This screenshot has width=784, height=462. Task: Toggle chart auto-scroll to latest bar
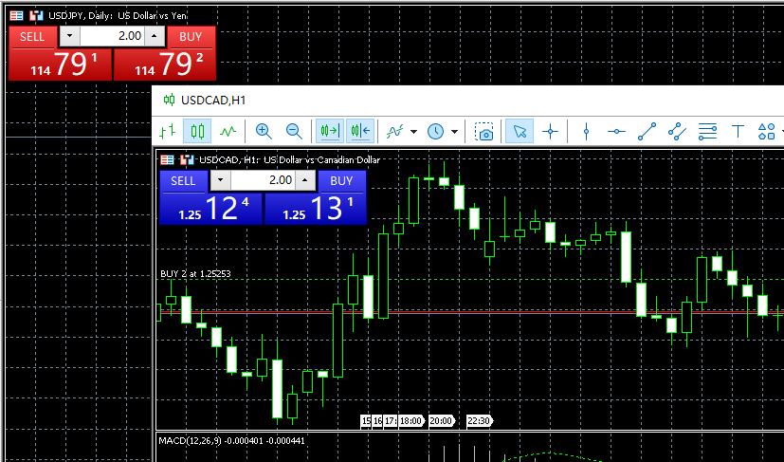coord(330,132)
